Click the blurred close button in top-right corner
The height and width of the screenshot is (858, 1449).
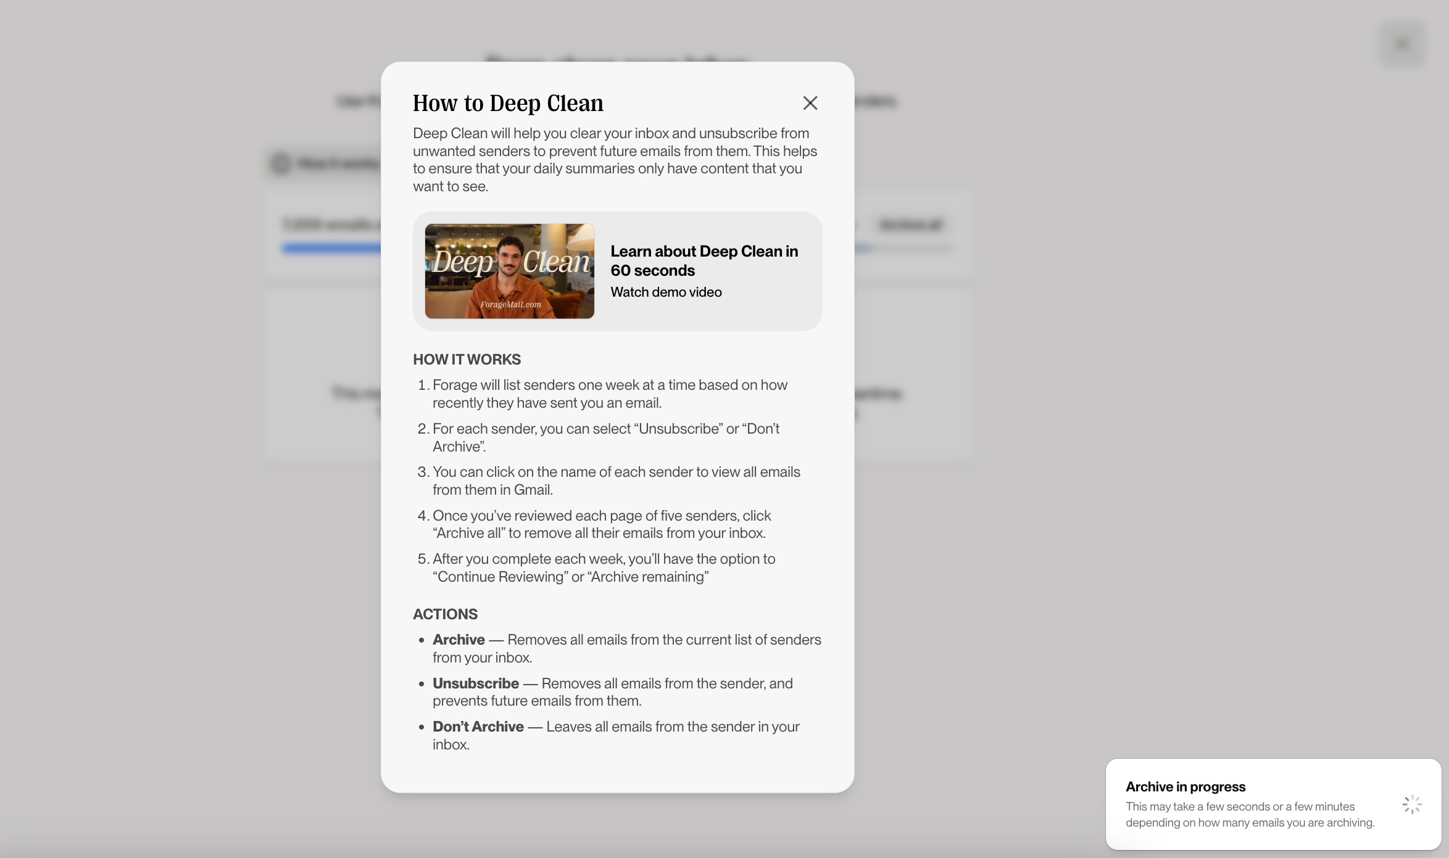coord(1402,44)
